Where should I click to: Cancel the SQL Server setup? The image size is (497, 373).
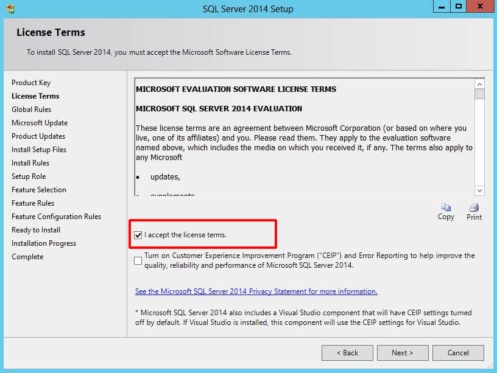tap(458, 353)
